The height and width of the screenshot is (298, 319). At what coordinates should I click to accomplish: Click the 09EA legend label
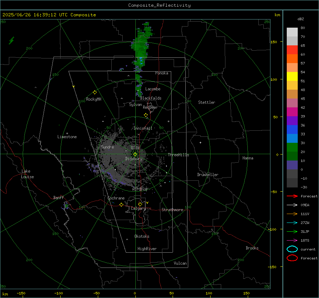point(305,205)
